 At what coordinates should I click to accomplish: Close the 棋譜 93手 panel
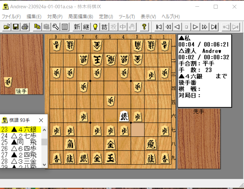tap(41, 120)
